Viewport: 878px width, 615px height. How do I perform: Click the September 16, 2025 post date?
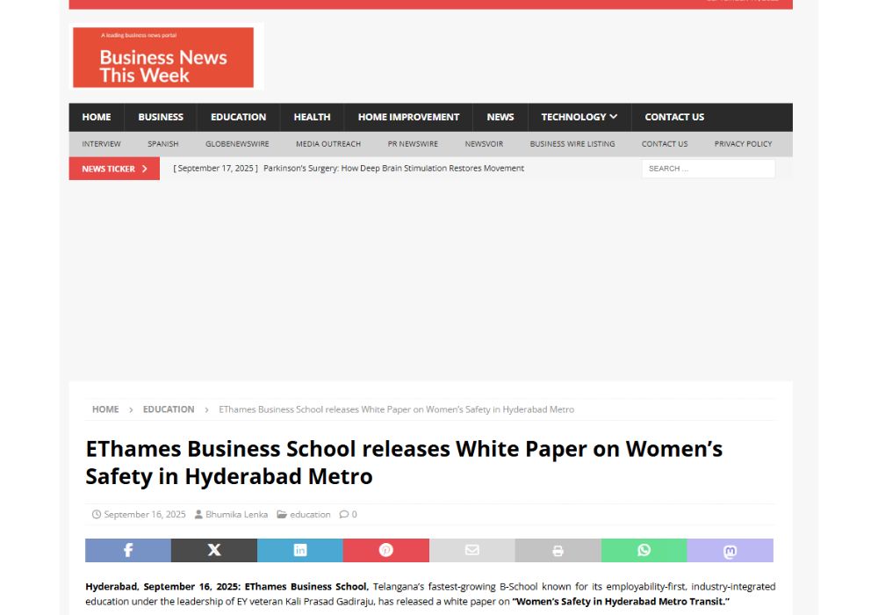click(x=145, y=514)
